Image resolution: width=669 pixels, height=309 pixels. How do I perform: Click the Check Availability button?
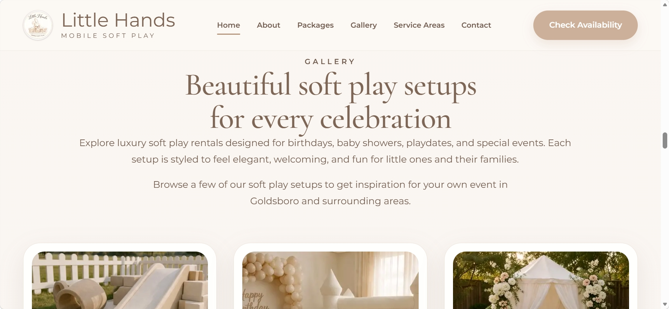585,25
